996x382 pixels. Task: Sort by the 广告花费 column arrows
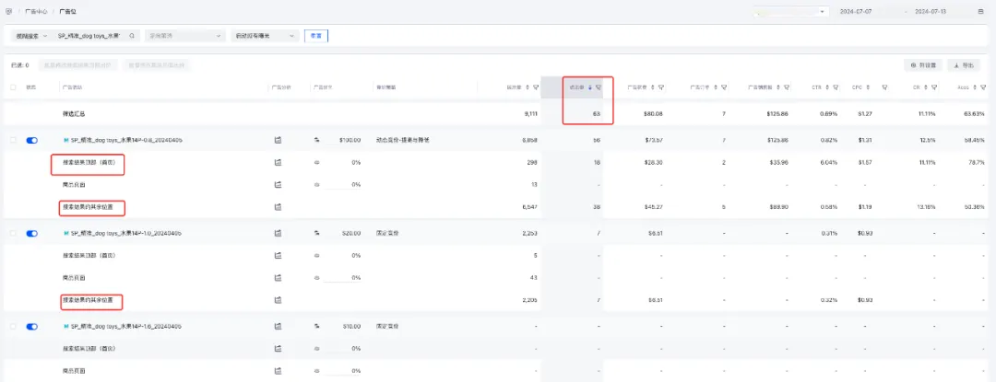coord(653,87)
